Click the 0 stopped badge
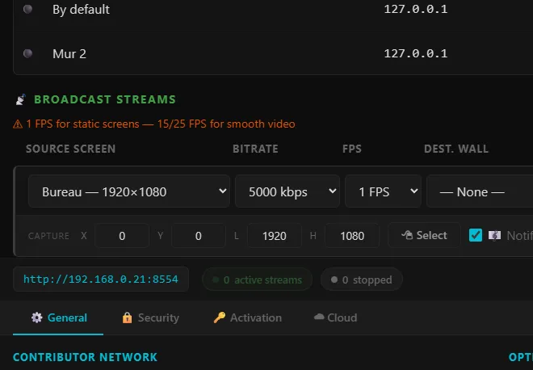The height and width of the screenshot is (370, 533). 361,280
